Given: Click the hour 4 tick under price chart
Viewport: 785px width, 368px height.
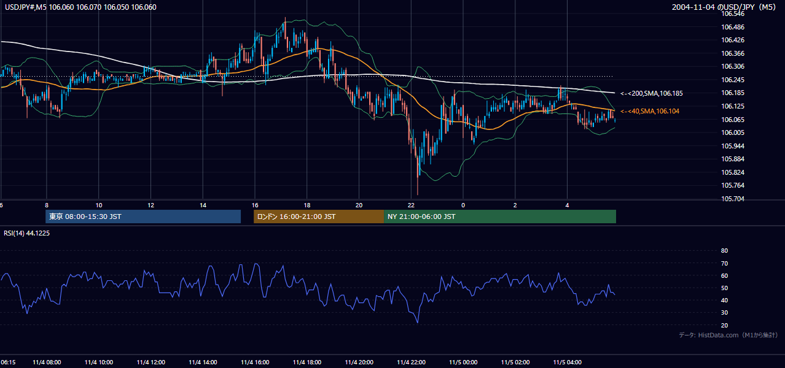Looking at the screenshot, I should (568, 205).
